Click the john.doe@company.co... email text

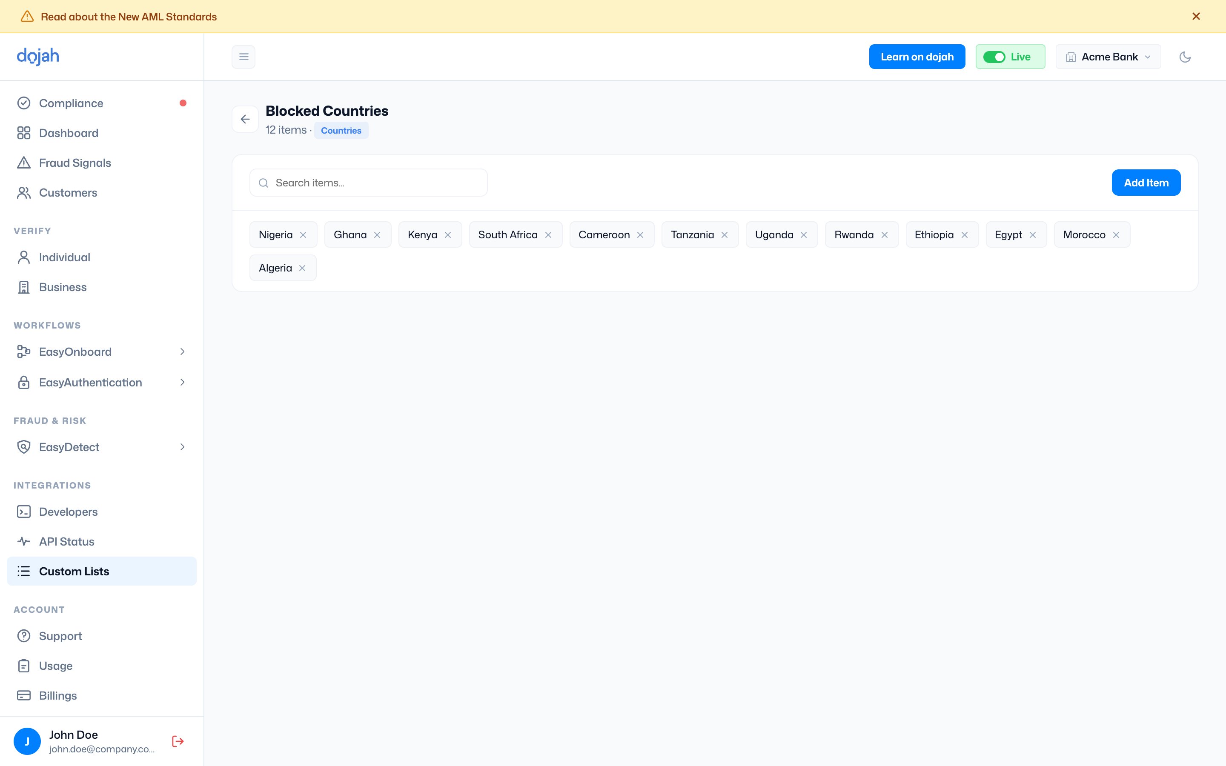click(102, 749)
